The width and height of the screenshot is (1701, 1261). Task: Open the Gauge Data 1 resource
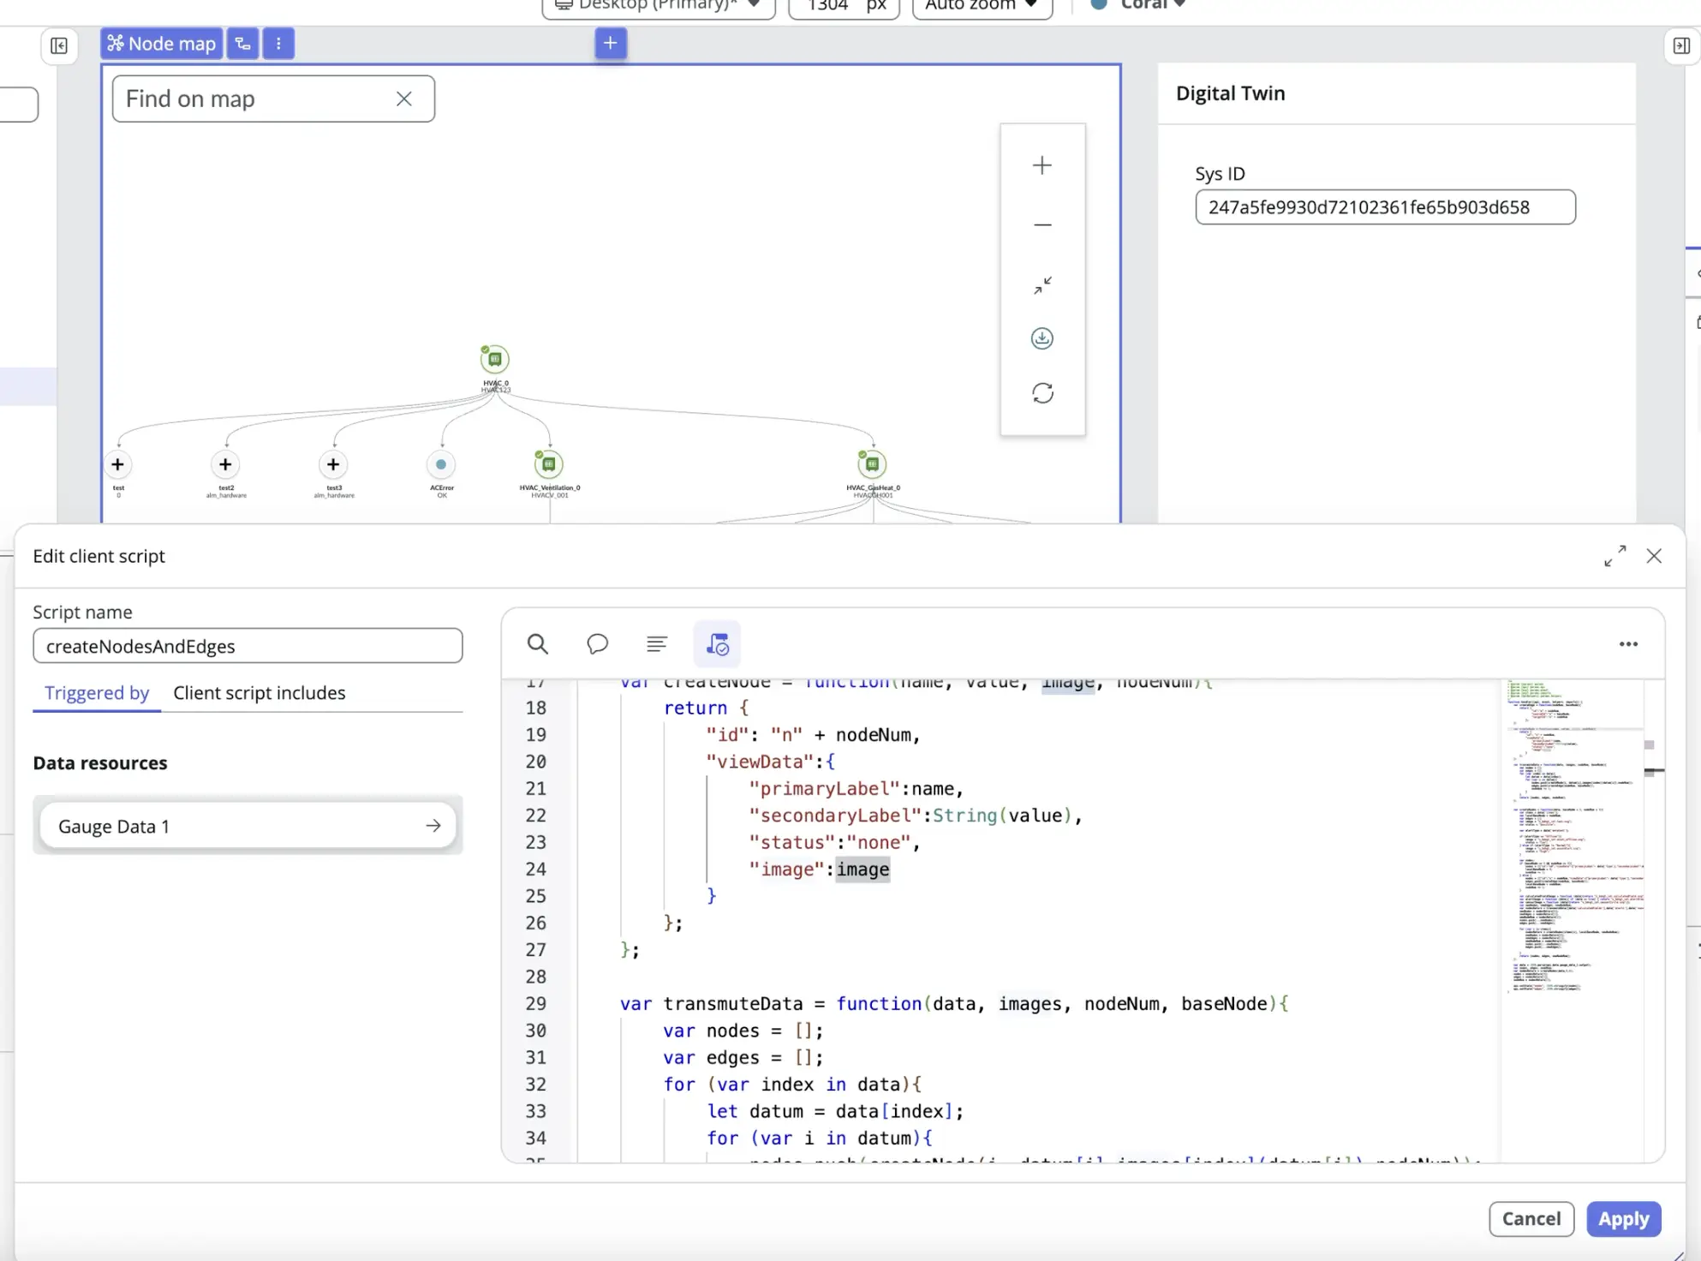click(x=248, y=827)
